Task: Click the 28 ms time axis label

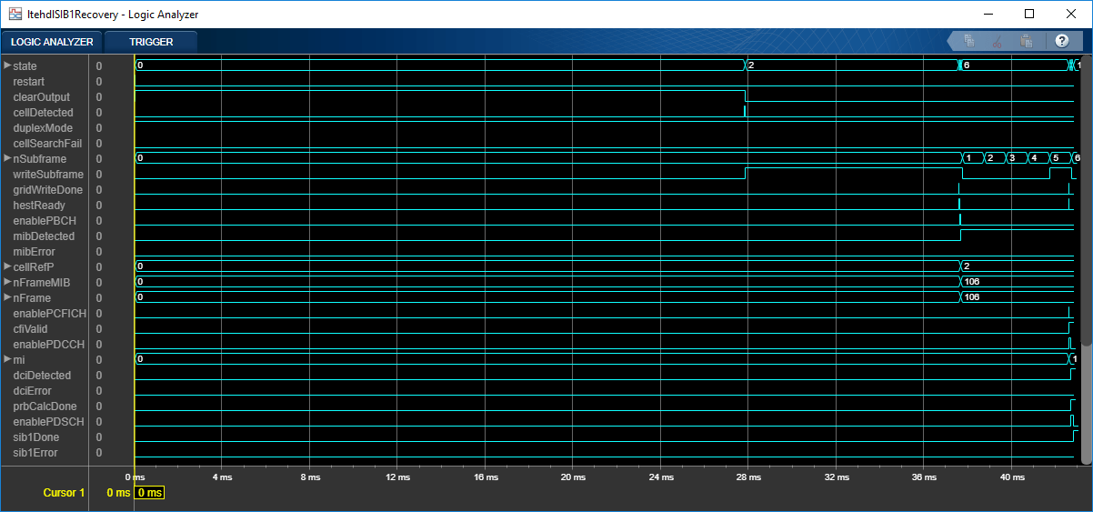Action: [747, 477]
